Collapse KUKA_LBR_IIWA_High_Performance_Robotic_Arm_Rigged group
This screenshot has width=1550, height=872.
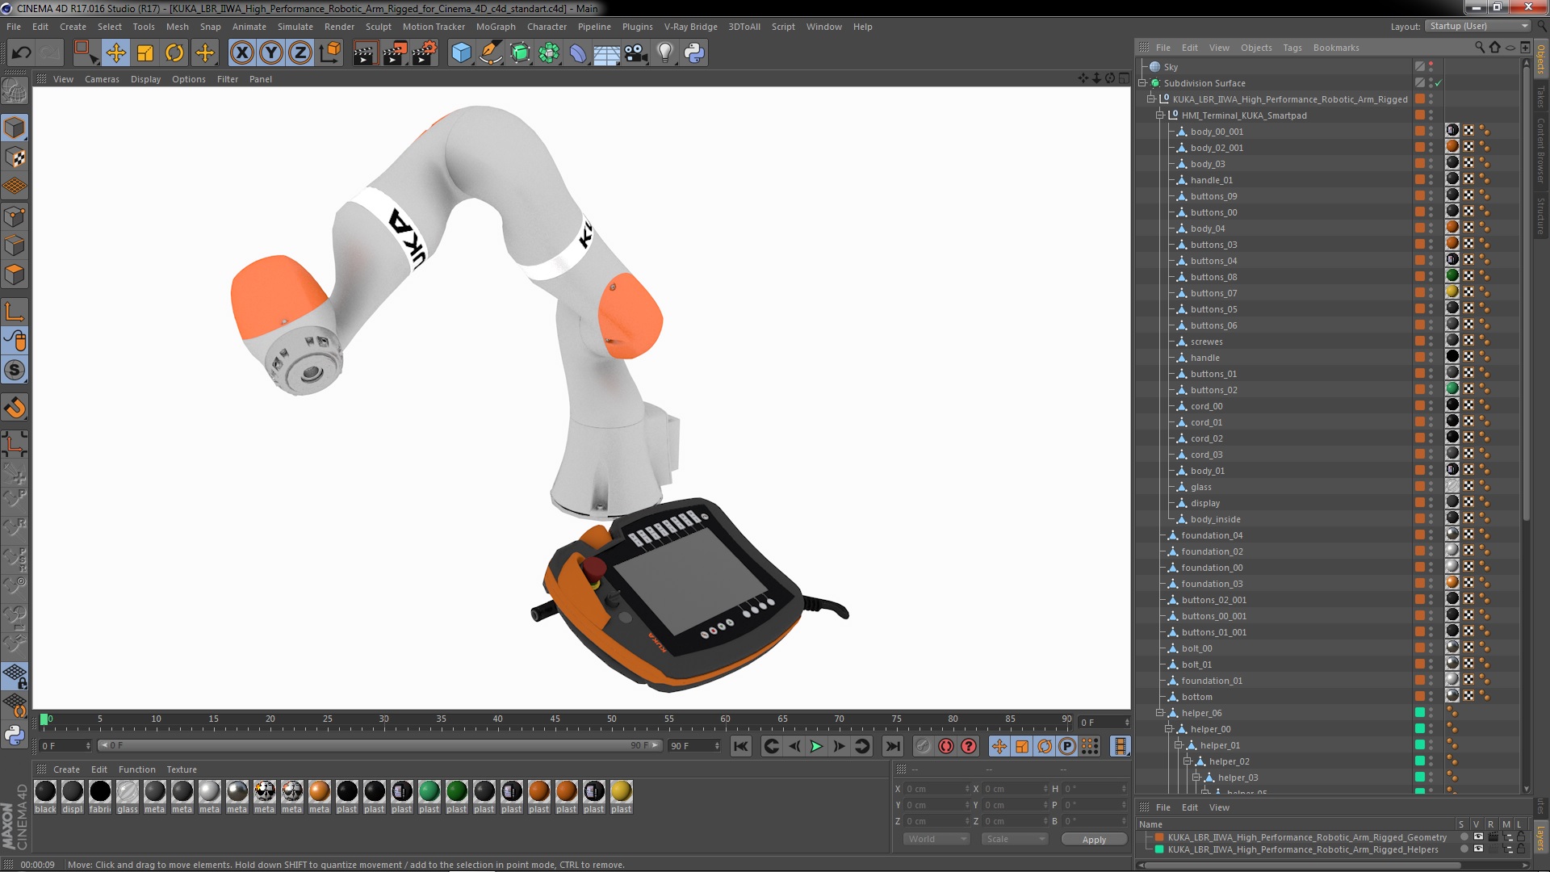point(1151,99)
